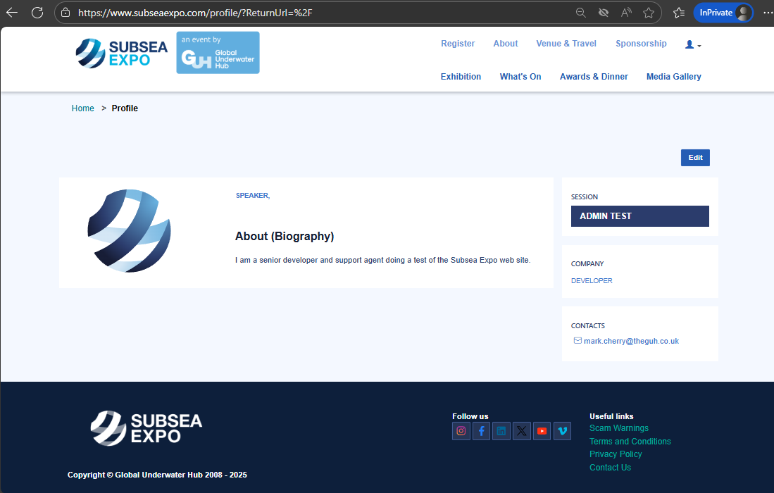Screen dimensions: 774x493
Task: Open the Facebook social icon
Action: (x=481, y=431)
